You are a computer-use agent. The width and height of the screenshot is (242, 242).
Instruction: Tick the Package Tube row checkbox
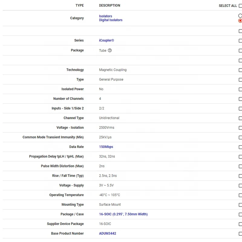pos(240,51)
